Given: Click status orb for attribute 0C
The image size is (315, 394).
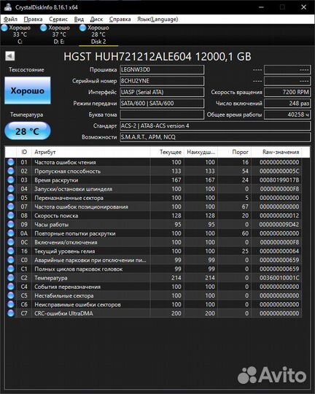Looking at the screenshot, I should point(11,242).
